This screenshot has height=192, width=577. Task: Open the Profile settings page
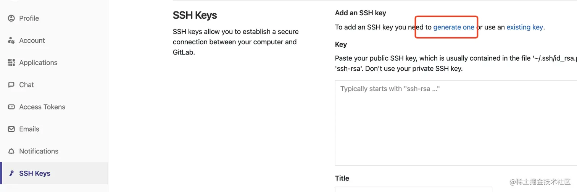pyautogui.click(x=29, y=18)
